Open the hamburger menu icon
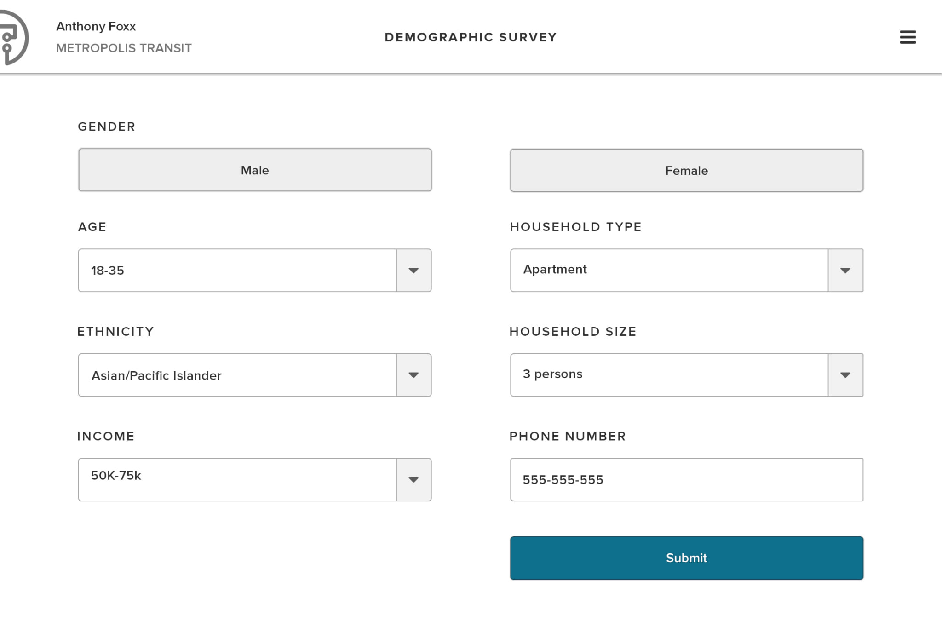This screenshot has width=942, height=628. (x=908, y=37)
